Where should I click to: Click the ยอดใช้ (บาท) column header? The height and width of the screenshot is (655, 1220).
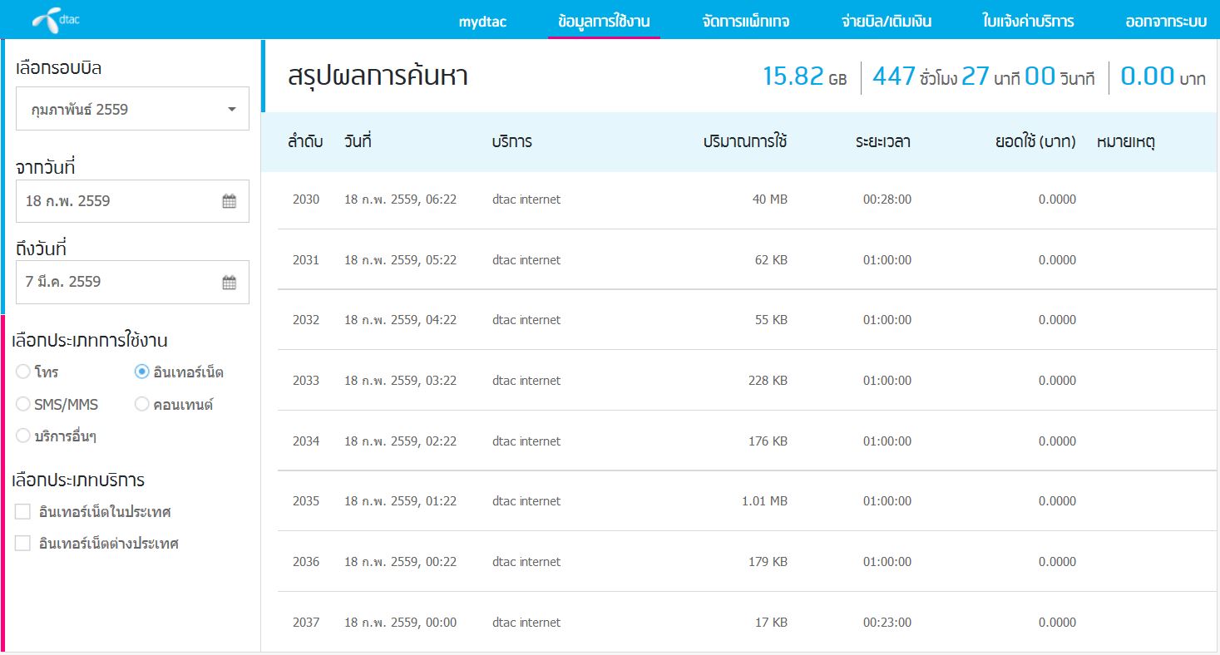point(1035,142)
